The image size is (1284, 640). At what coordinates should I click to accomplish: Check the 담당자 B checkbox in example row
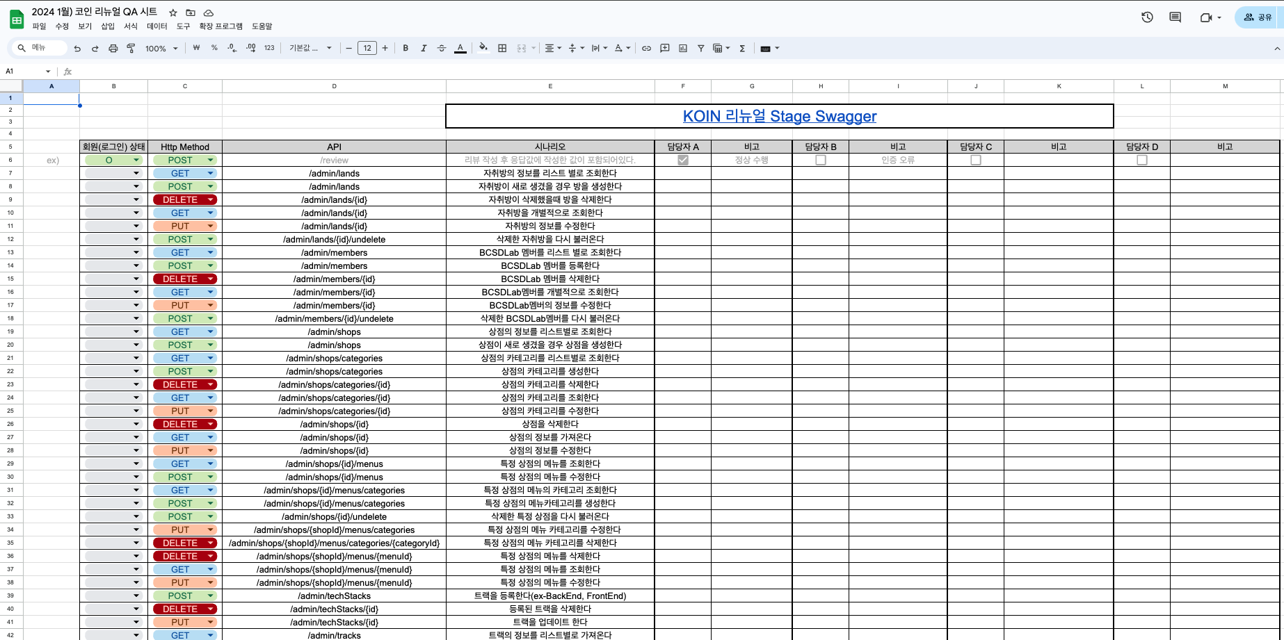(x=821, y=160)
